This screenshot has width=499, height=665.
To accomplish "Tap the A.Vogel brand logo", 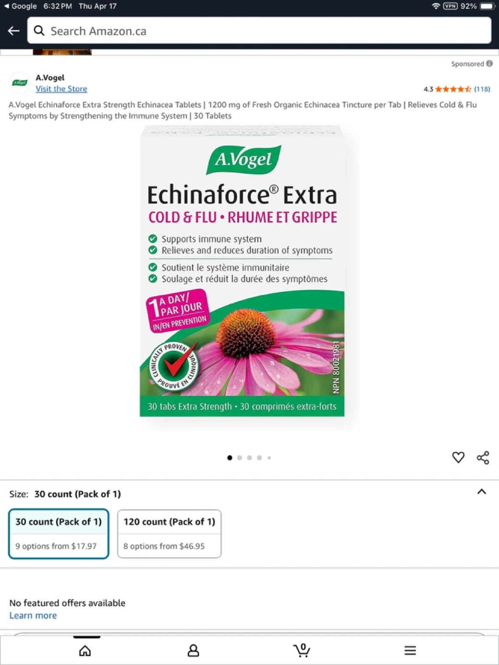I will point(20,83).
